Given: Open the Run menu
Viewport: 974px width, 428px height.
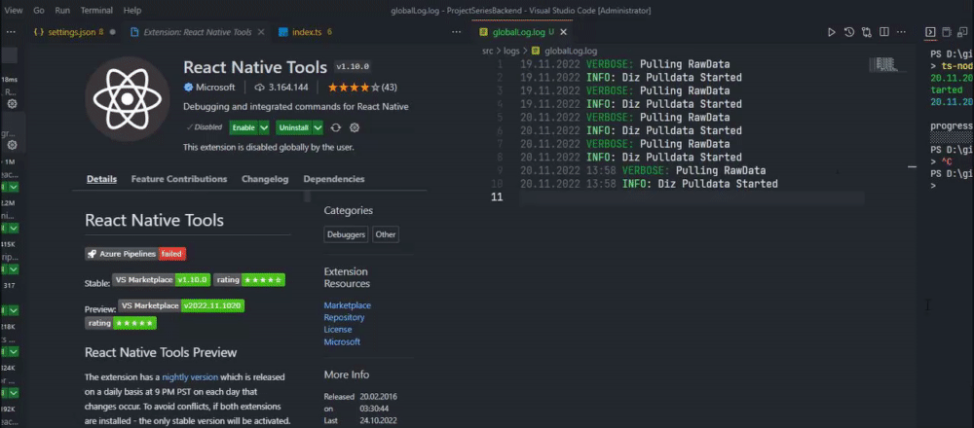Looking at the screenshot, I should [x=62, y=11].
